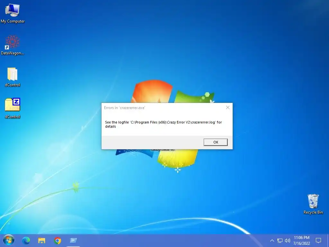Close the crazererrer.exe error dialog
This screenshot has height=247, width=329.
click(x=228, y=107)
